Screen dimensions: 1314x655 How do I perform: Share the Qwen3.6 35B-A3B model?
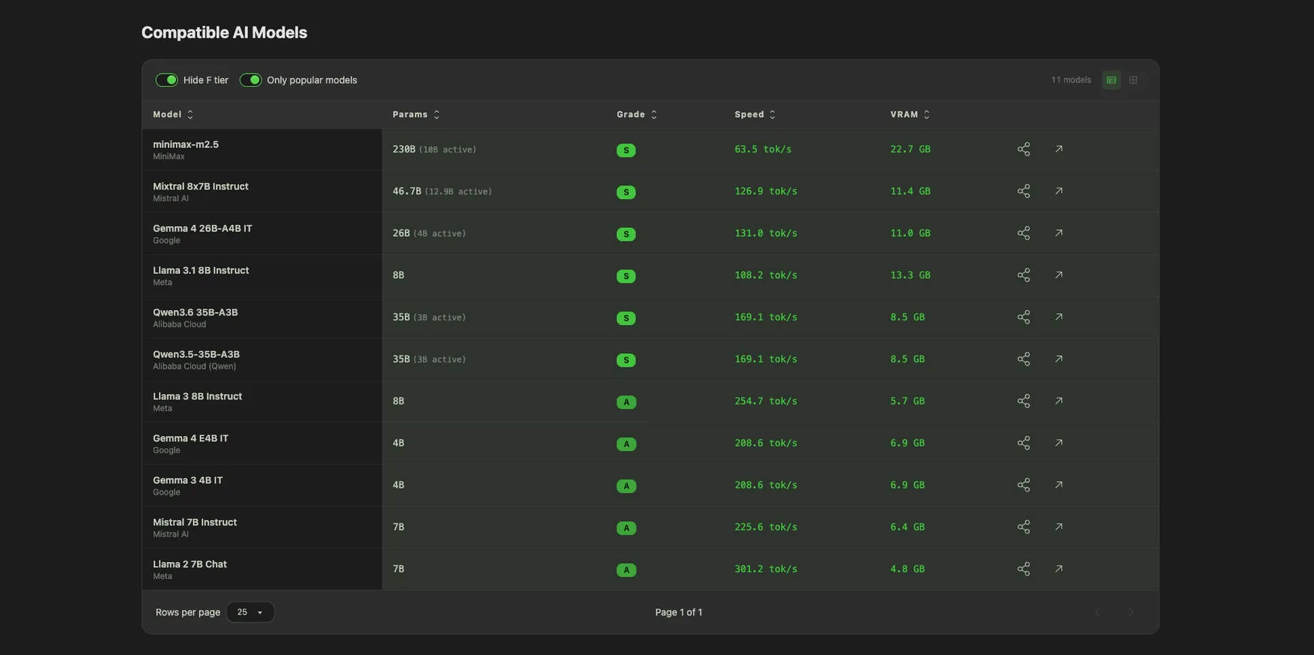pos(1024,317)
